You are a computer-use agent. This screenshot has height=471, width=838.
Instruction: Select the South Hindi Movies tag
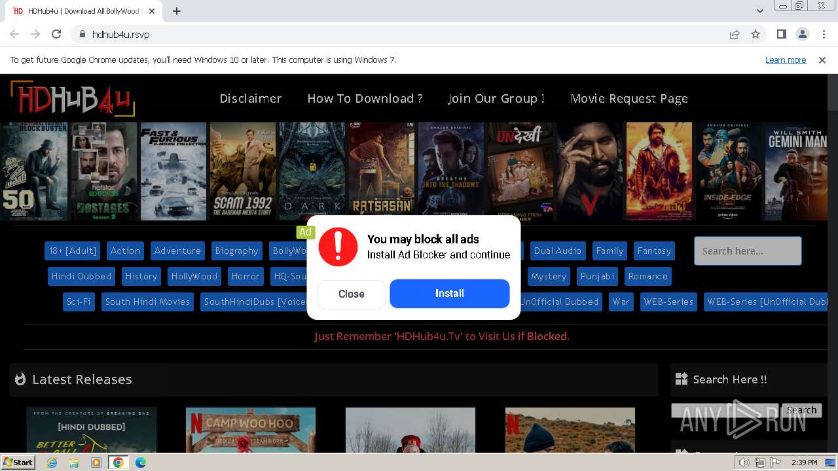(147, 302)
